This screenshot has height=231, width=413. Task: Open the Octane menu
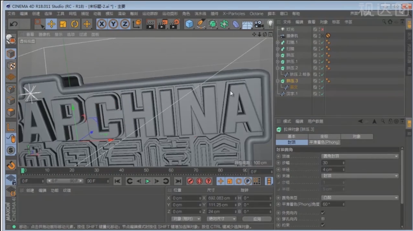point(256,14)
